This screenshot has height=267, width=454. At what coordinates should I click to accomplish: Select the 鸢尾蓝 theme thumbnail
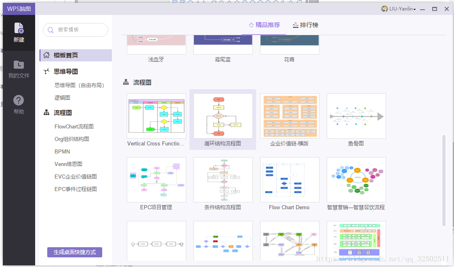(x=223, y=44)
